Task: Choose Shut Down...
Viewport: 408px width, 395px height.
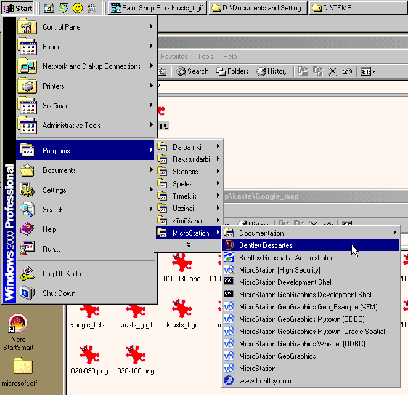Action: coord(86,293)
